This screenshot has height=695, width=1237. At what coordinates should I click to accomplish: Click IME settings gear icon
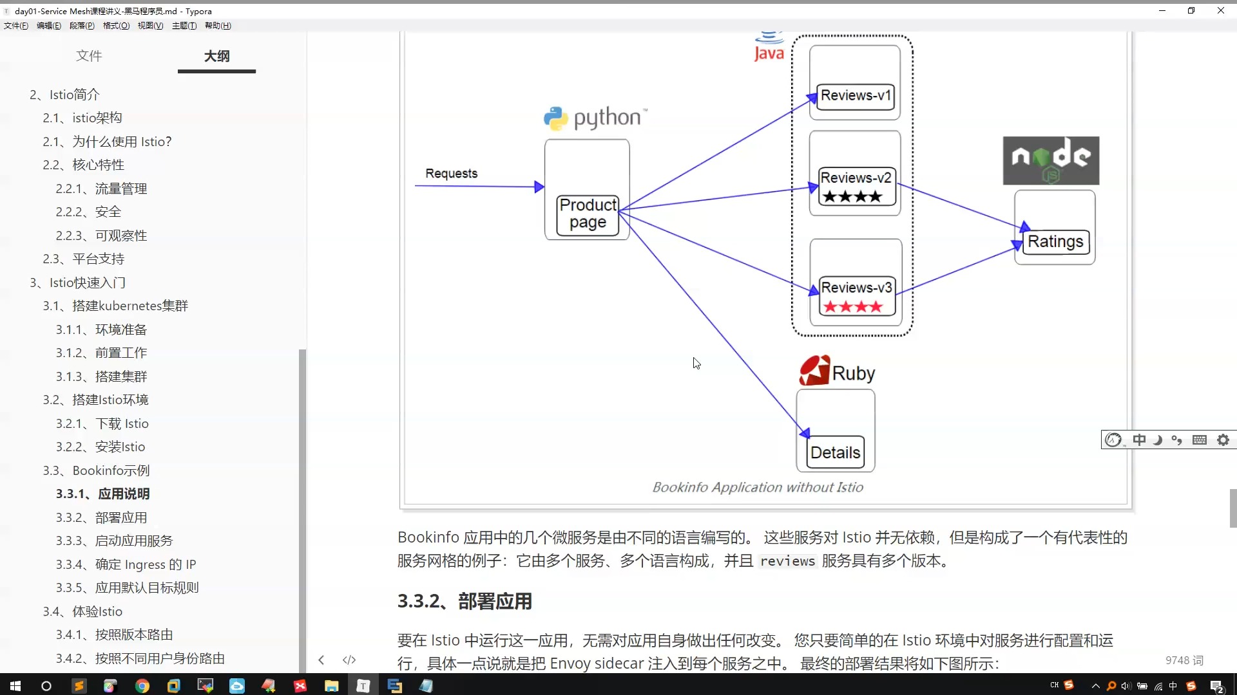[x=1223, y=440]
